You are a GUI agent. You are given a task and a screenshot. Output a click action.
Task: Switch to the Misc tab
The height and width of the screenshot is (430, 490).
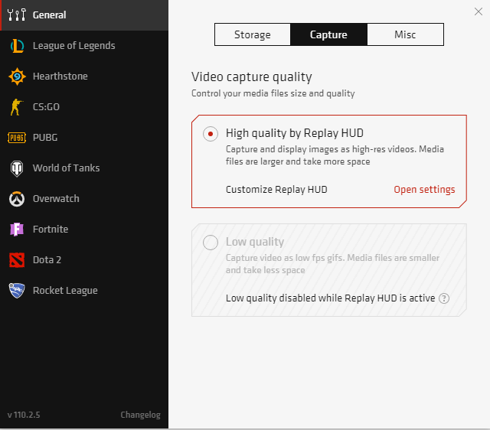point(405,34)
